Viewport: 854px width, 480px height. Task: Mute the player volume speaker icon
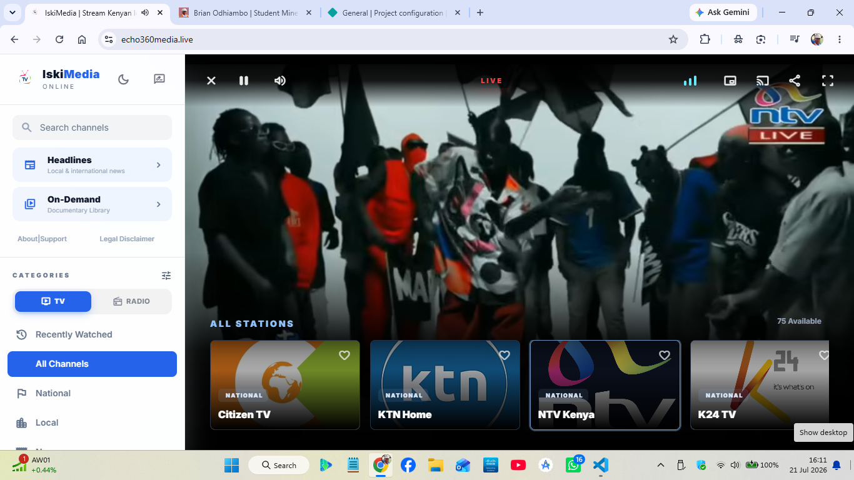pyautogui.click(x=280, y=81)
